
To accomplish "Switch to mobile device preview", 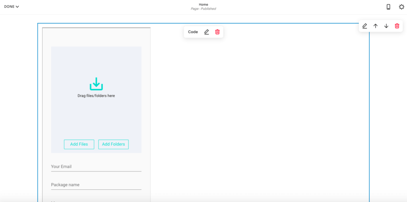I will 388,7.
